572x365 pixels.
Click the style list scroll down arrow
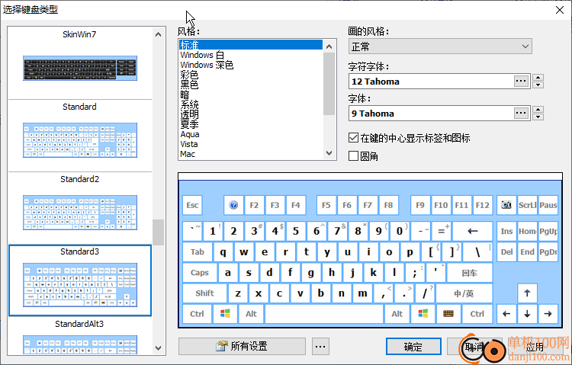329,153
